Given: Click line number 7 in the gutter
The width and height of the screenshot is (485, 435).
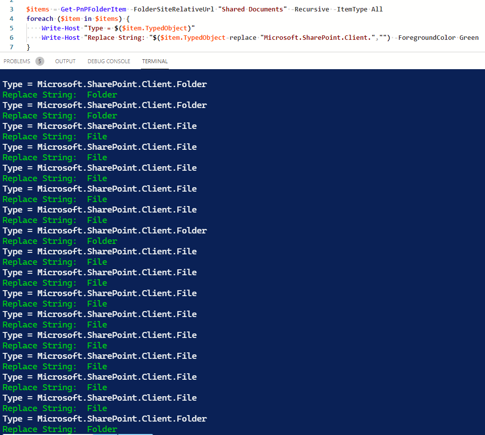Looking at the screenshot, I should 11,47.
